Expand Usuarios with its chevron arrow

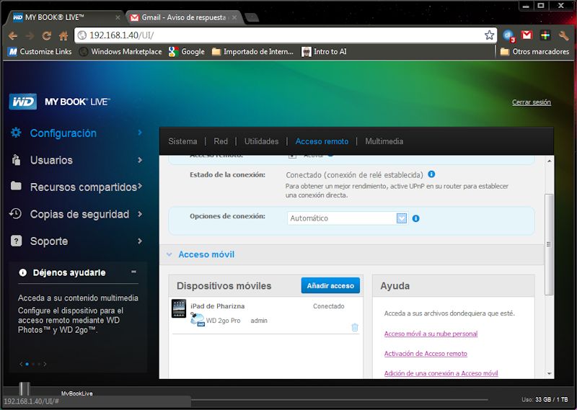(140, 160)
